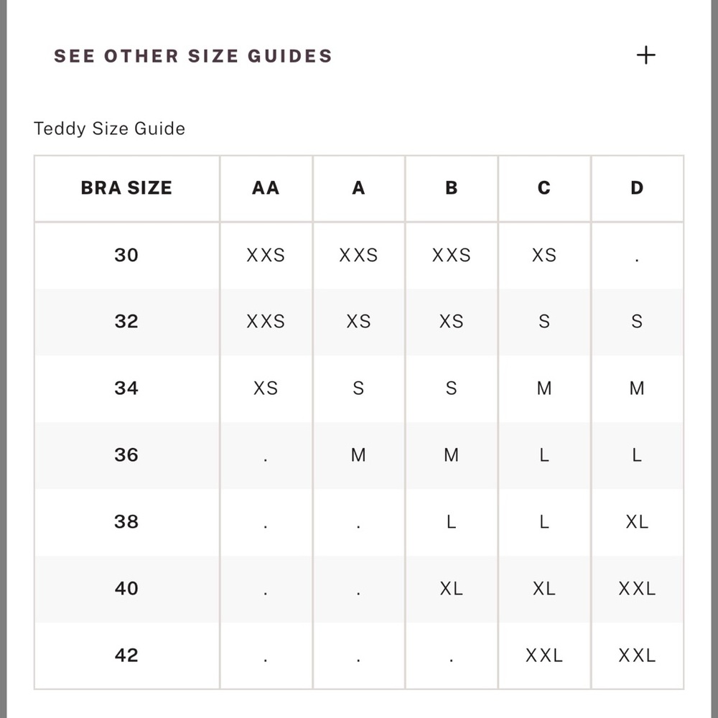This screenshot has height=718, width=718.
Task: Select the Teddy Size Guide title
Action: (109, 129)
